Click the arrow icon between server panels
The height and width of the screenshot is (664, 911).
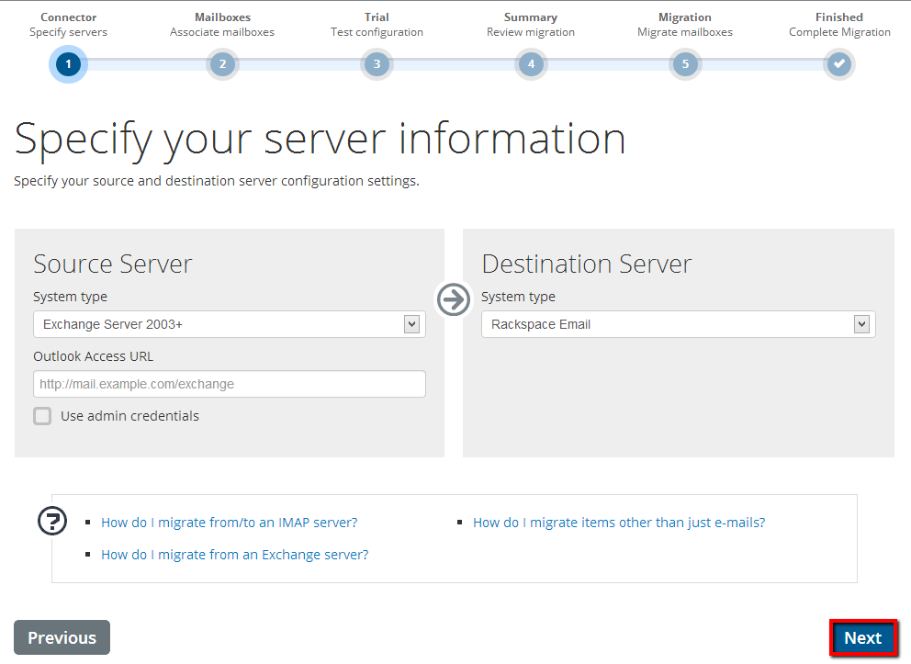[453, 299]
